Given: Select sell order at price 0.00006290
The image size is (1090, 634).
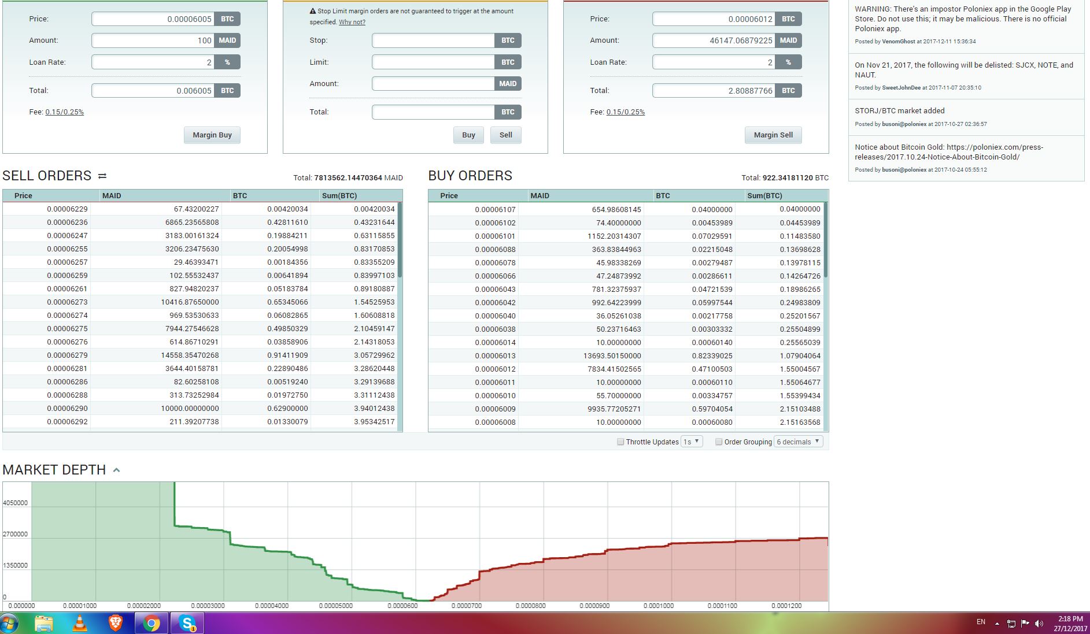Looking at the screenshot, I should click(x=200, y=409).
